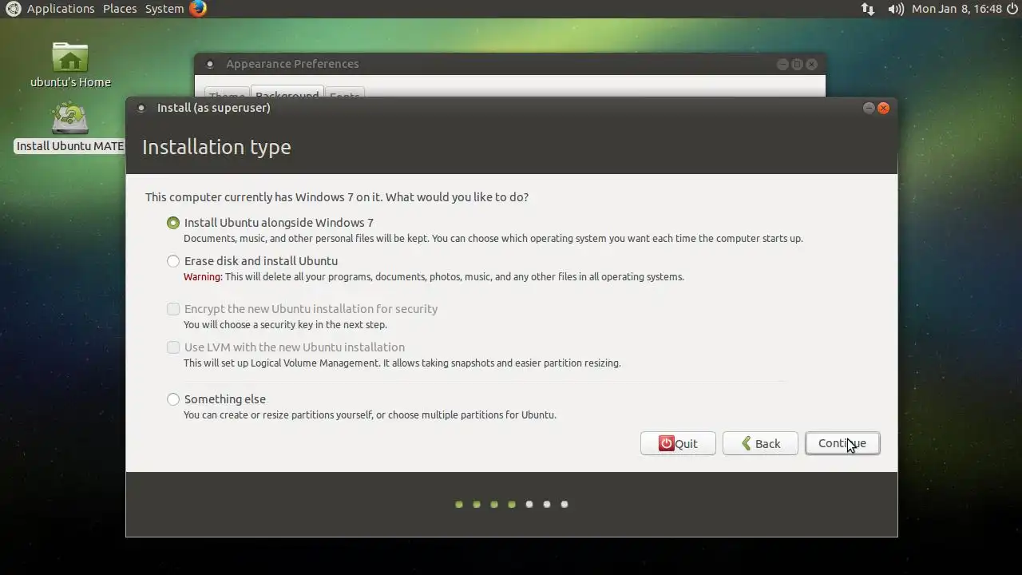Open Appearance Preferences window menu dot icon
This screenshot has height=575, width=1022.
pos(210,64)
